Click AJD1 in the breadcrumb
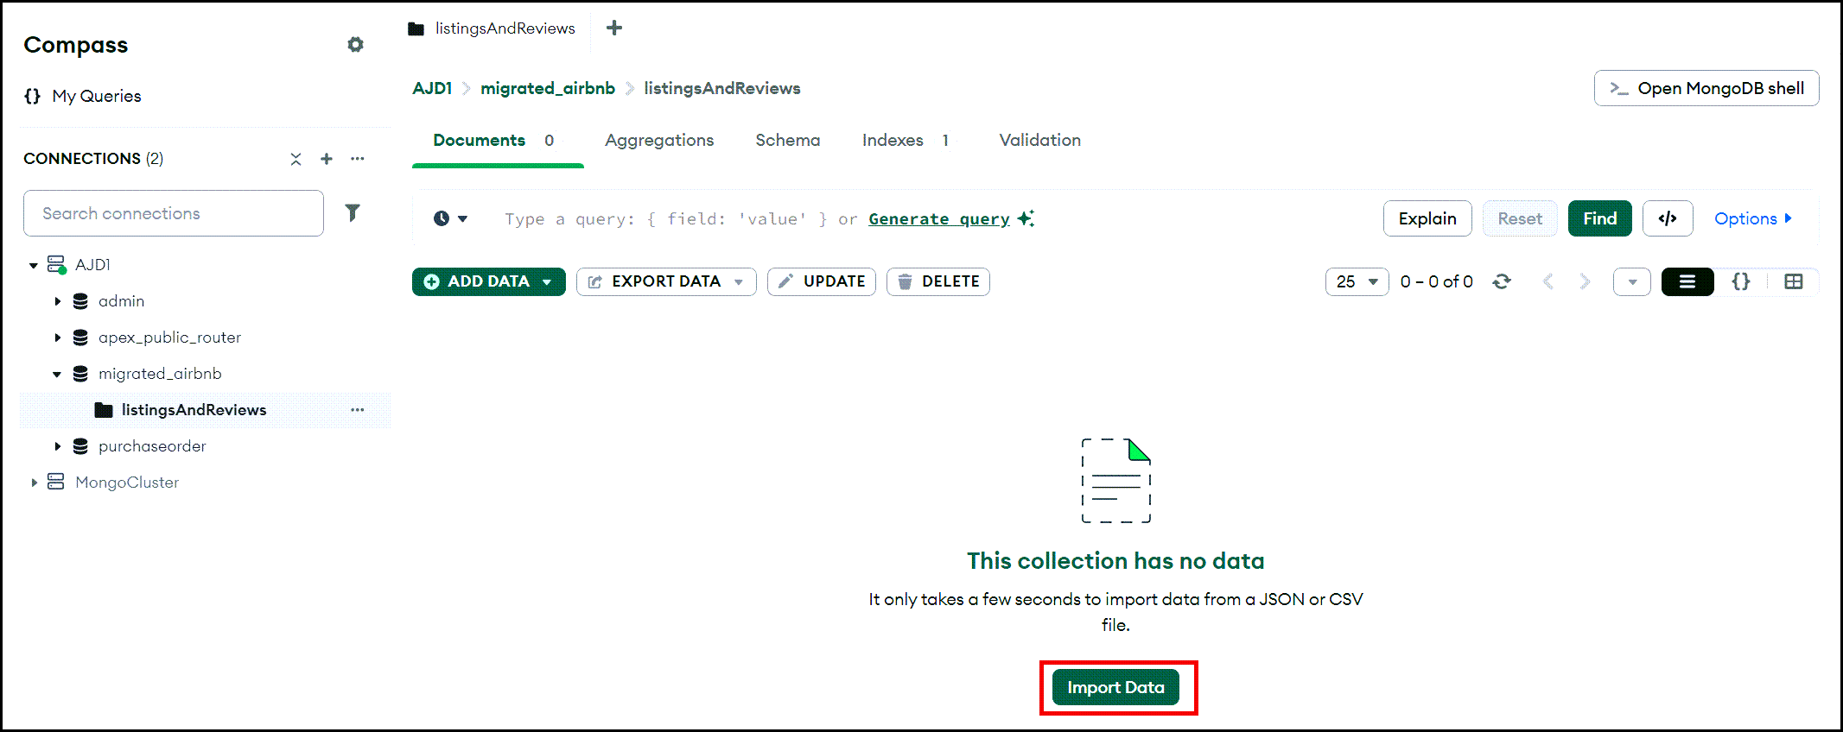Screen dimensions: 1843x732 (x=432, y=88)
